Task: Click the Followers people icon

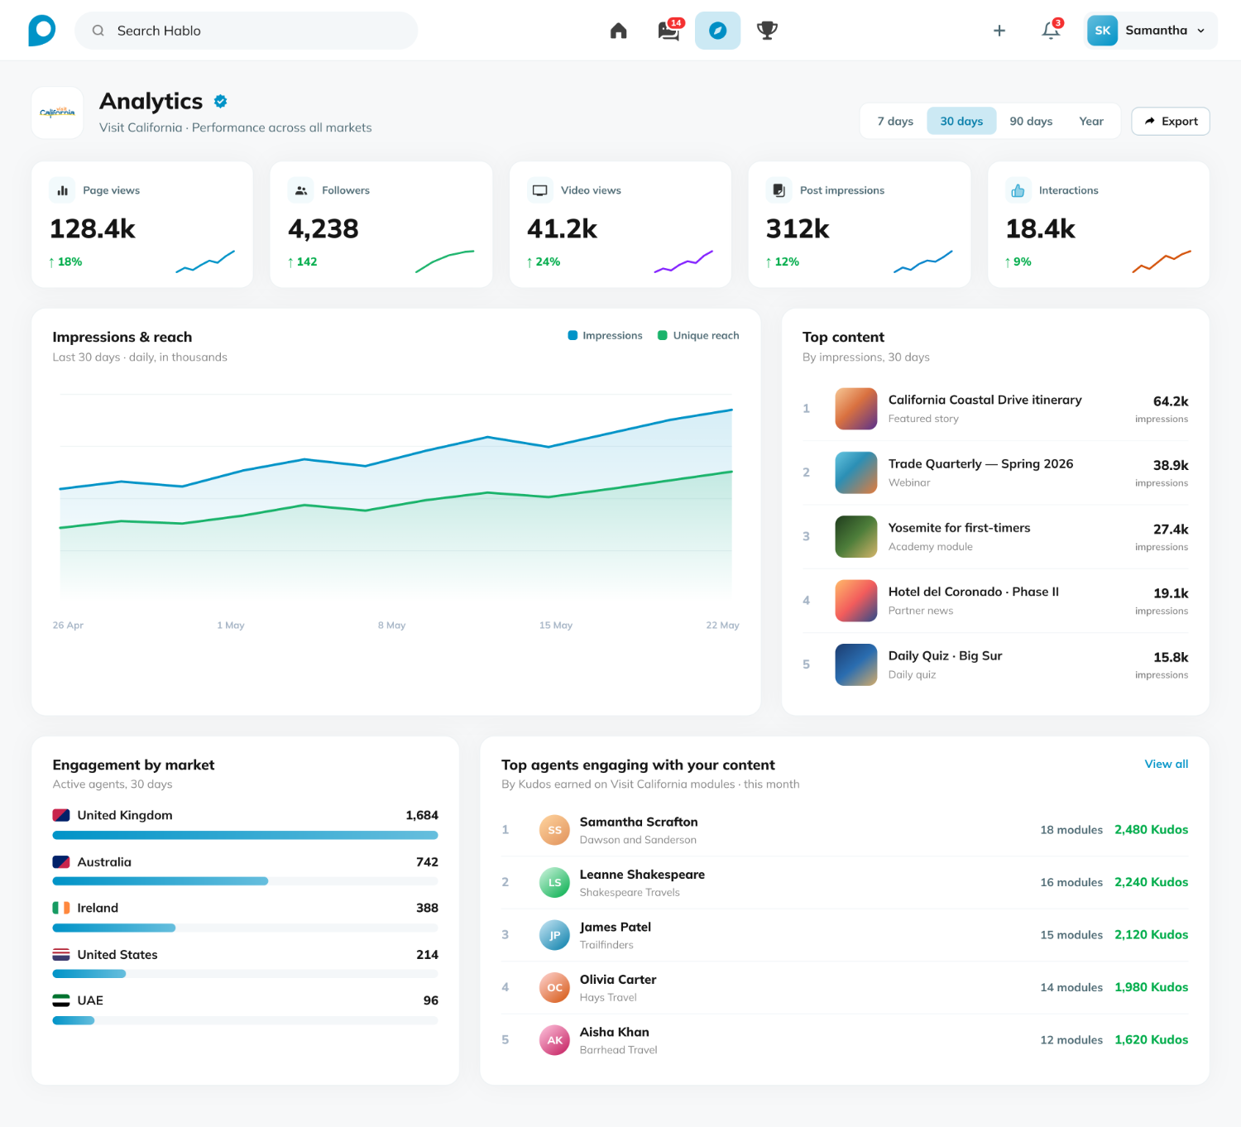Action: click(x=301, y=190)
